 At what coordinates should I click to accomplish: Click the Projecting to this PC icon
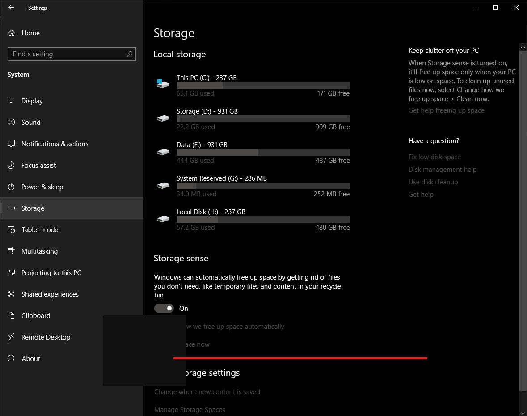[11, 272]
